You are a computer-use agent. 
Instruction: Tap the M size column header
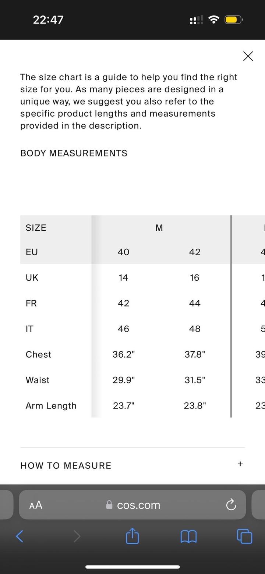point(159,228)
